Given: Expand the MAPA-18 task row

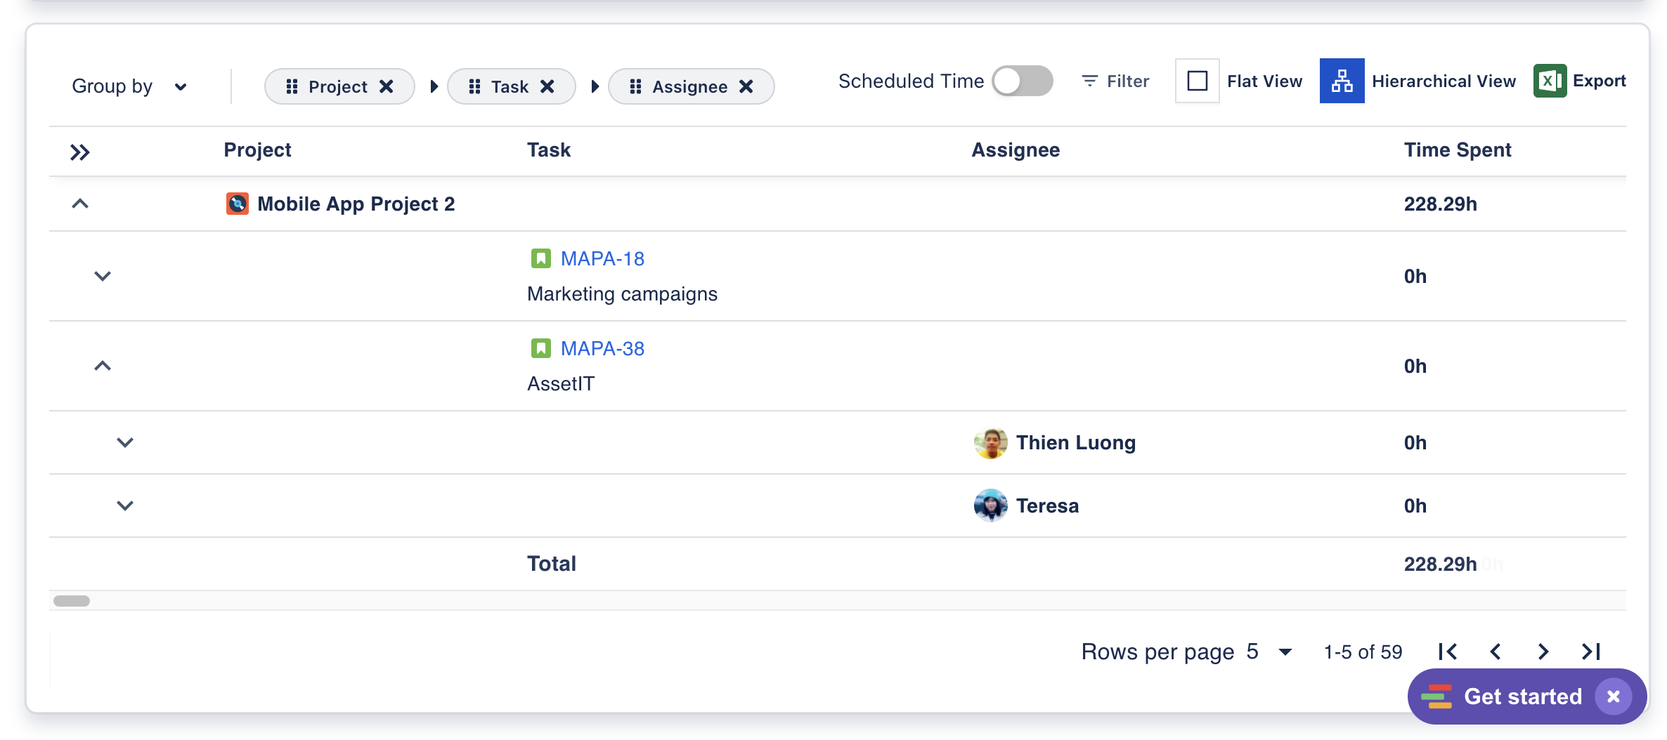Looking at the screenshot, I should coord(103,276).
